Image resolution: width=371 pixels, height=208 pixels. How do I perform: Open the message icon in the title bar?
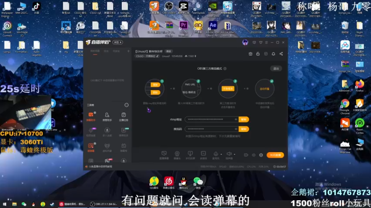click(254, 43)
